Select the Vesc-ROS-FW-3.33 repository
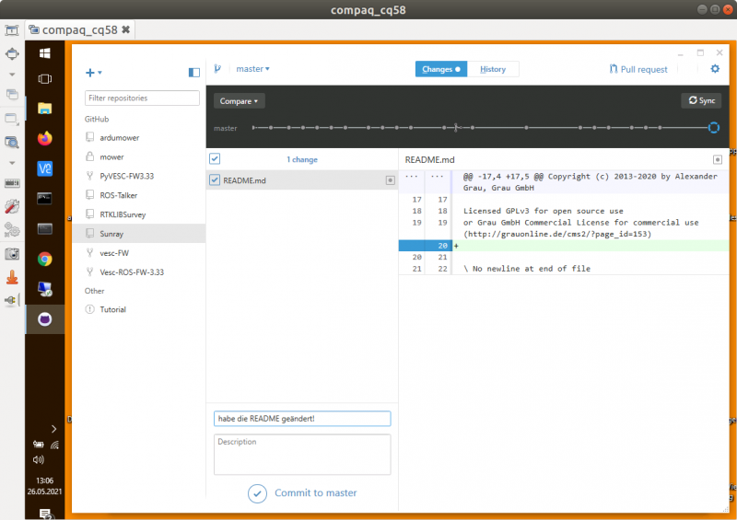Image resolution: width=737 pixels, height=520 pixels. (139, 272)
